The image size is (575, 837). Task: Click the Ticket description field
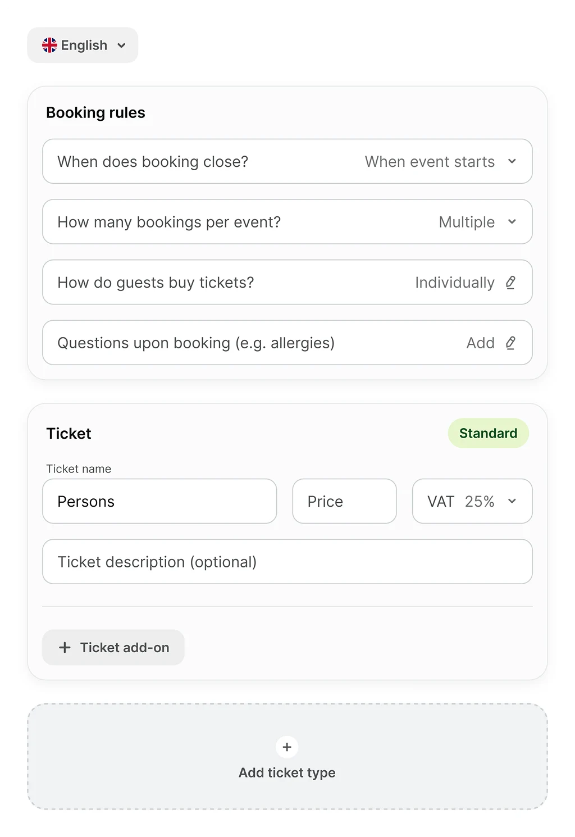point(287,562)
